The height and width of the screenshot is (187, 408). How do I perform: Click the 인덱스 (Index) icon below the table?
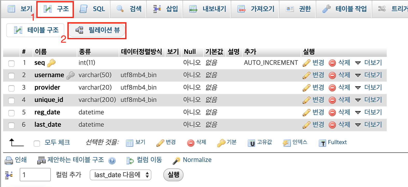(x=287, y=143)
